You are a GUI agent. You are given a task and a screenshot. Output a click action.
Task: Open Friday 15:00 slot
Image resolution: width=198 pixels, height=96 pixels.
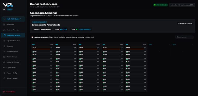tap(136, 69)
